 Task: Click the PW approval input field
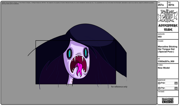[170, 83]
